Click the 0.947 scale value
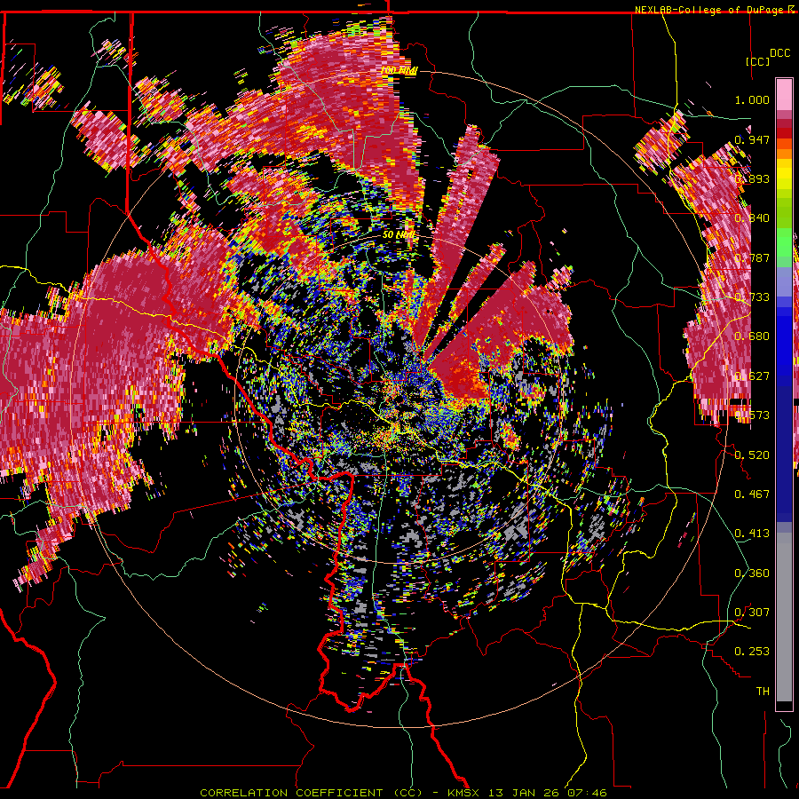Viewport: 799px width, 799px height. pyautogui.click(x=752, y=139)
